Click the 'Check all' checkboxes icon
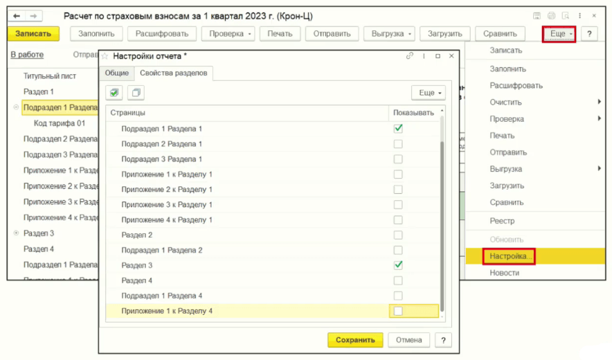Viewport: 612px width, 360px height. (x=115, y=92)
